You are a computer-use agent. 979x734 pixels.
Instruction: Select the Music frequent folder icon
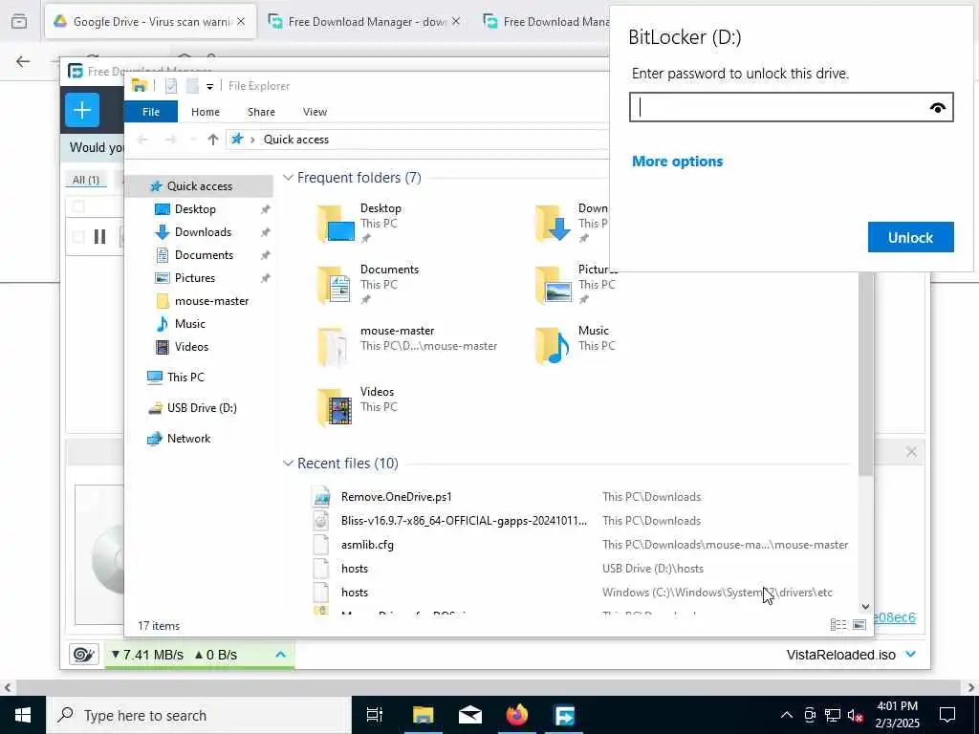click(x=554, y=346)
